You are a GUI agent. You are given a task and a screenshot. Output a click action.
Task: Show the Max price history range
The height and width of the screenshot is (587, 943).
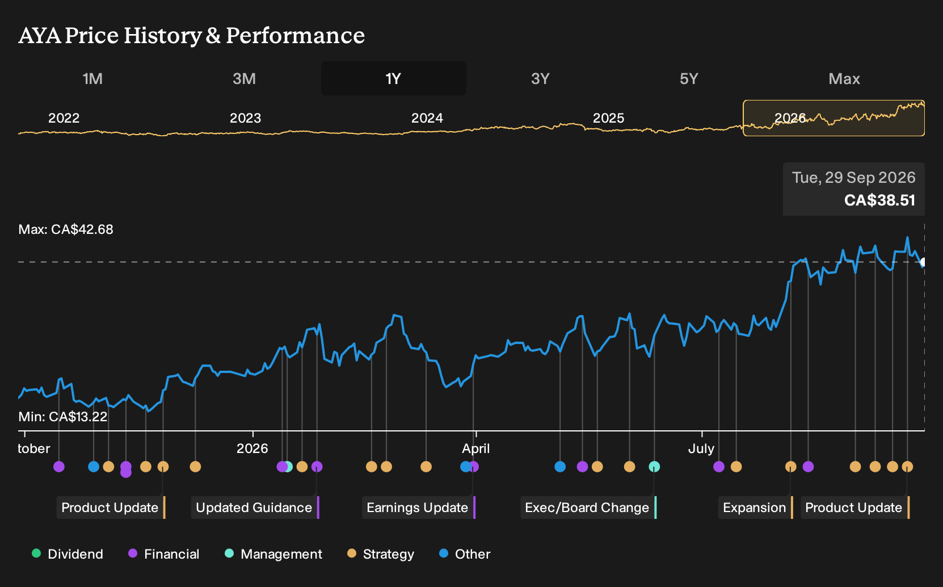[844, 78]
